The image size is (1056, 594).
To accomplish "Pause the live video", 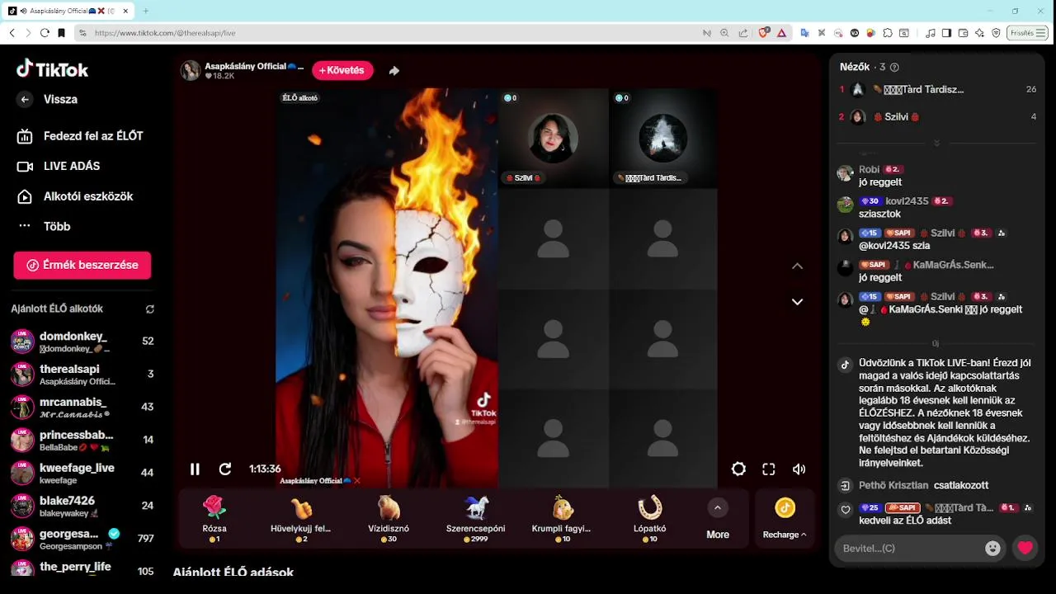I will 195,469.
